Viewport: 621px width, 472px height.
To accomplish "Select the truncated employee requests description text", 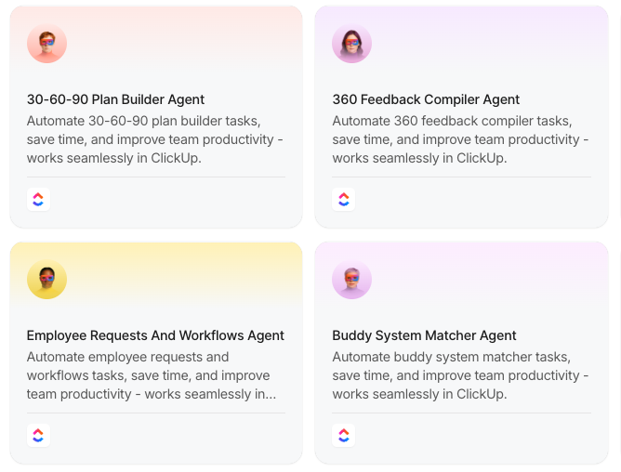I will tap(152, 375).
